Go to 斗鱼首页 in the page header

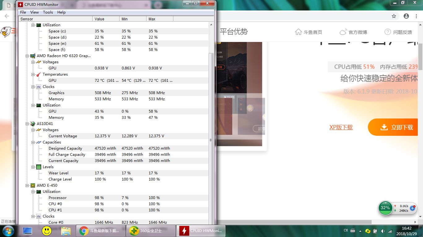point(308,32)
